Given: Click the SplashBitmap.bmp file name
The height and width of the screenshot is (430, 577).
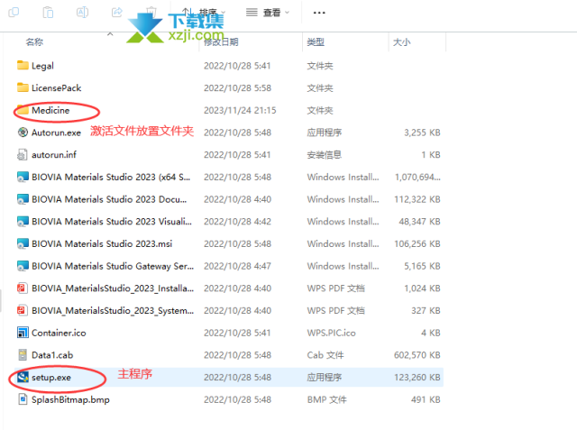Looking at the screenshot, I should 70,399.
